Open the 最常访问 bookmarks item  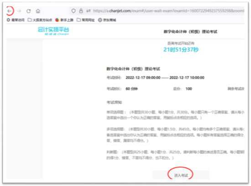point(16,20)
